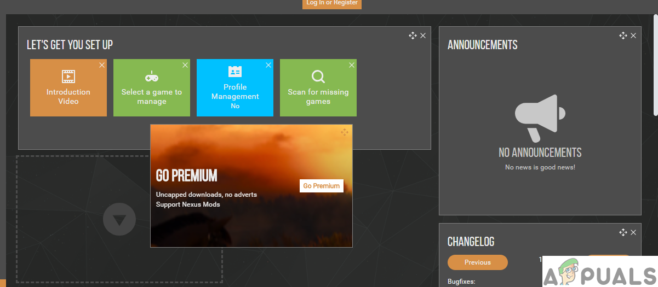Close the Announcements panel
Viewport: 658px width, 287px height.
click(x=633, y=36)
